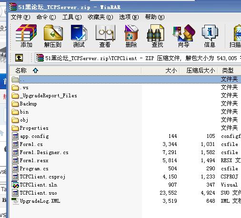Click the UpgradeLog.XML file icon

[15, 201]
